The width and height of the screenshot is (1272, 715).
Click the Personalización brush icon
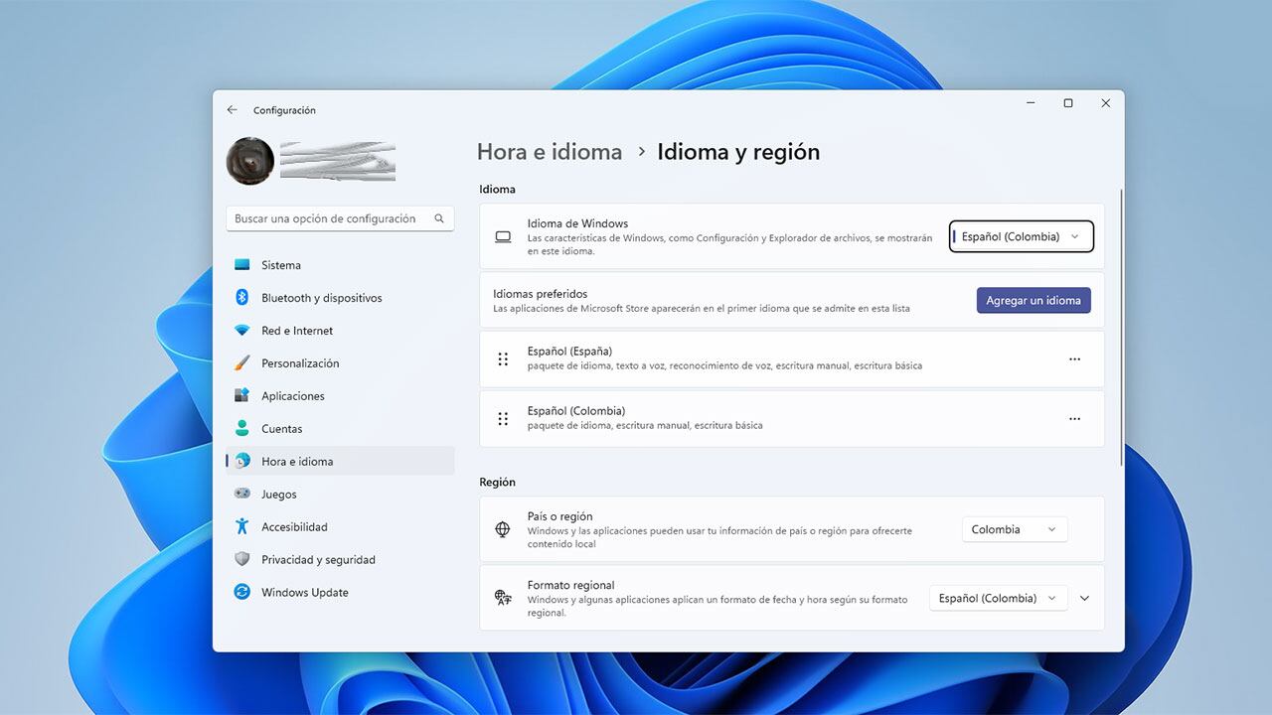tap(241, 362)
